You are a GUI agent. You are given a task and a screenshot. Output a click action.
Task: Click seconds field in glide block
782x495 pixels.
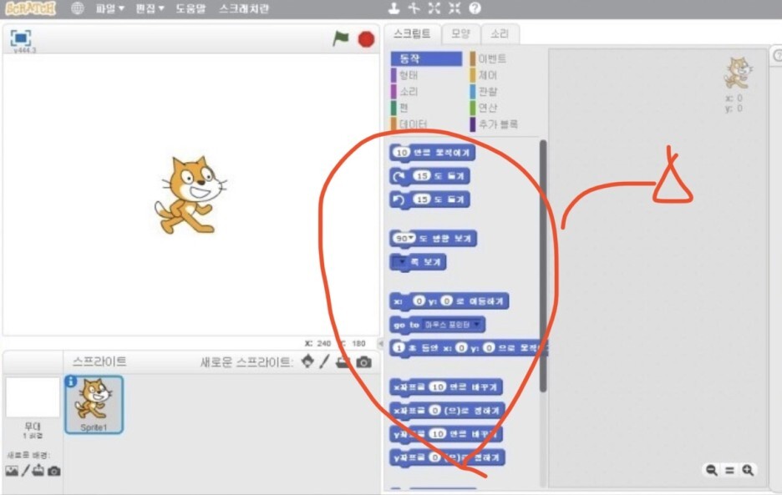click(398, 347)
